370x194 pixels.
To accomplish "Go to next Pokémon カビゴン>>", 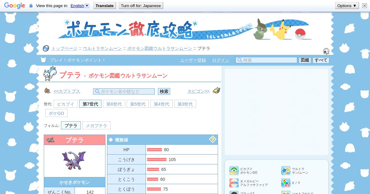I will point(199,91).
